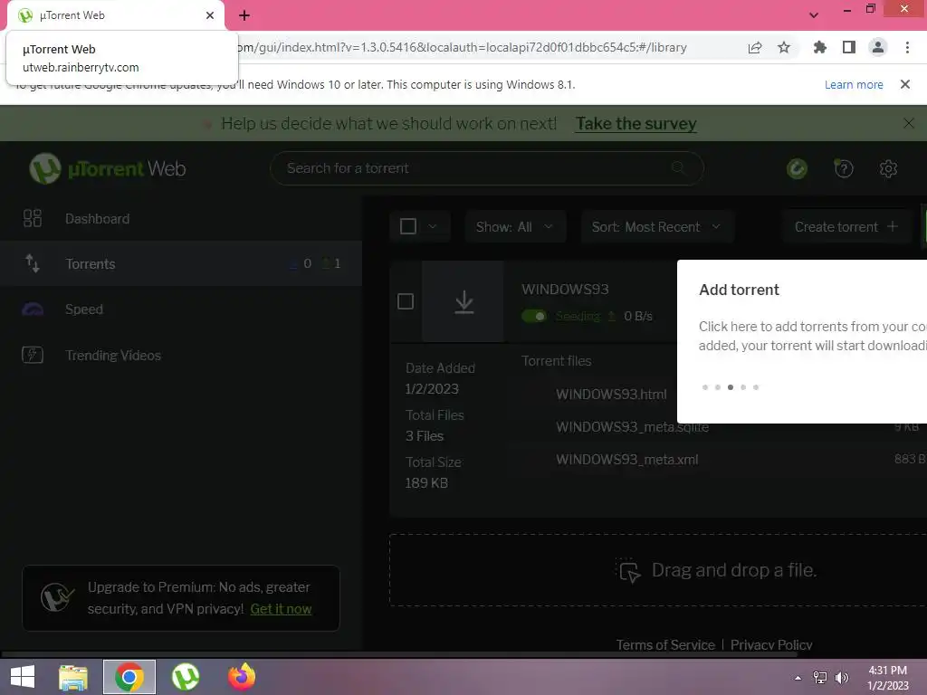The height and width of the screenshot is (695, 927).
Task: Click the green status circle icon in header
Action: click(x=797, y=168)
